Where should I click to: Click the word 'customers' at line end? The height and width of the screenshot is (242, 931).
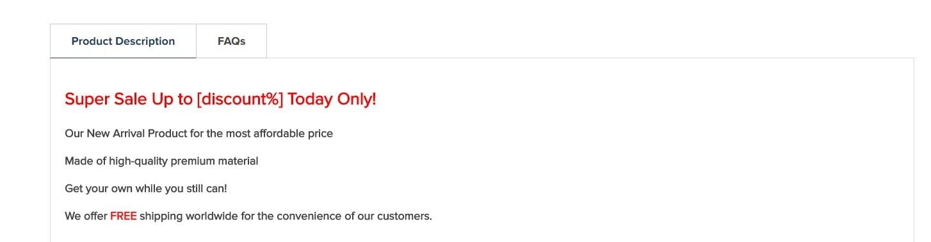(403, 216)
